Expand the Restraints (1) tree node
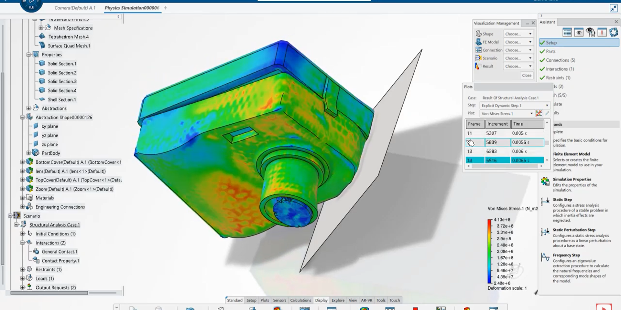 tap(22, 269)
